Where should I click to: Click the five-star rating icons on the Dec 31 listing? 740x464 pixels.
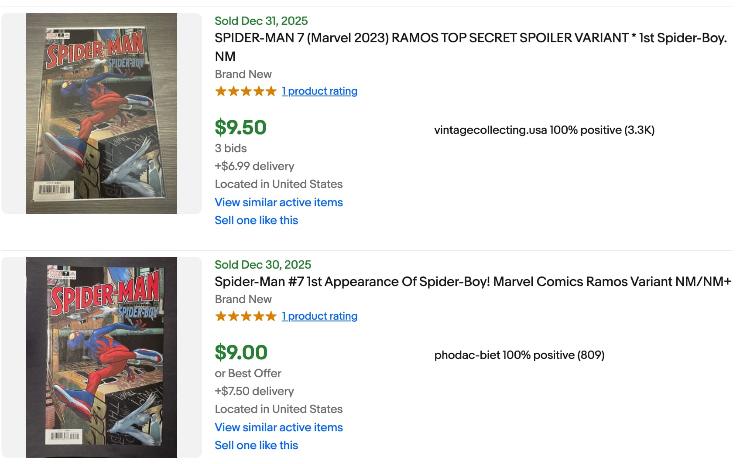pos(246,91)
